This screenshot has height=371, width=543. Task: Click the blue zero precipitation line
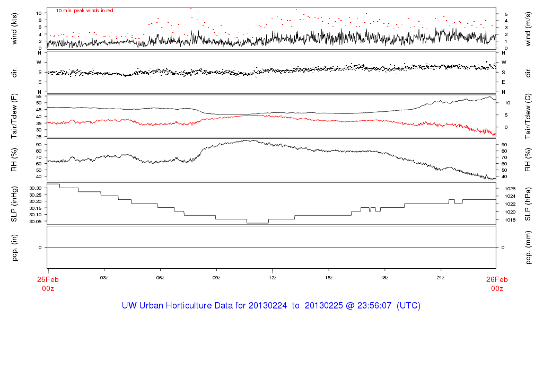pos(271,247)
